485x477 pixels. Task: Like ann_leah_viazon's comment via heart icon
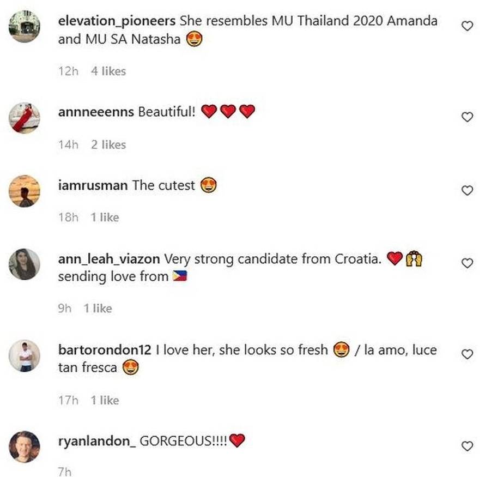point(467,262)
